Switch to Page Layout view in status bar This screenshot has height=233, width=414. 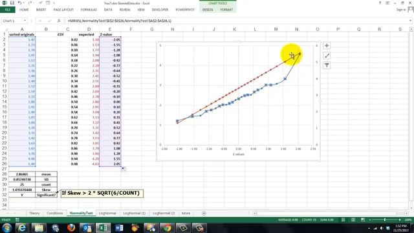click(x=353, y=220)
